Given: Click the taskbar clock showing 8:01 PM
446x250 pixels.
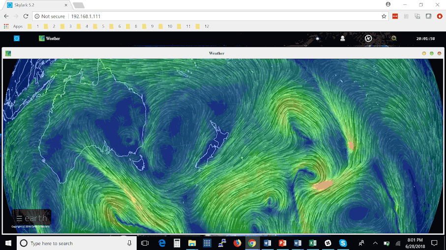Looking at the screenshot, I should pos(415,243).
